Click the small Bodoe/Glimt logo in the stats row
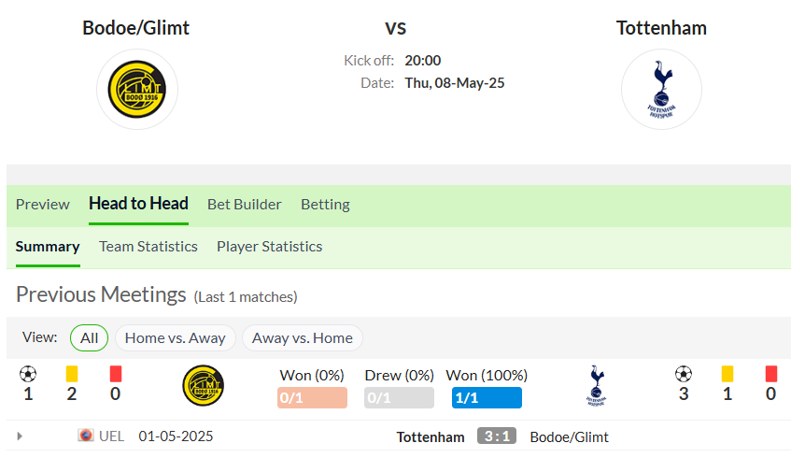The width and height of the screenshot is (791, 472). point(204,386)
